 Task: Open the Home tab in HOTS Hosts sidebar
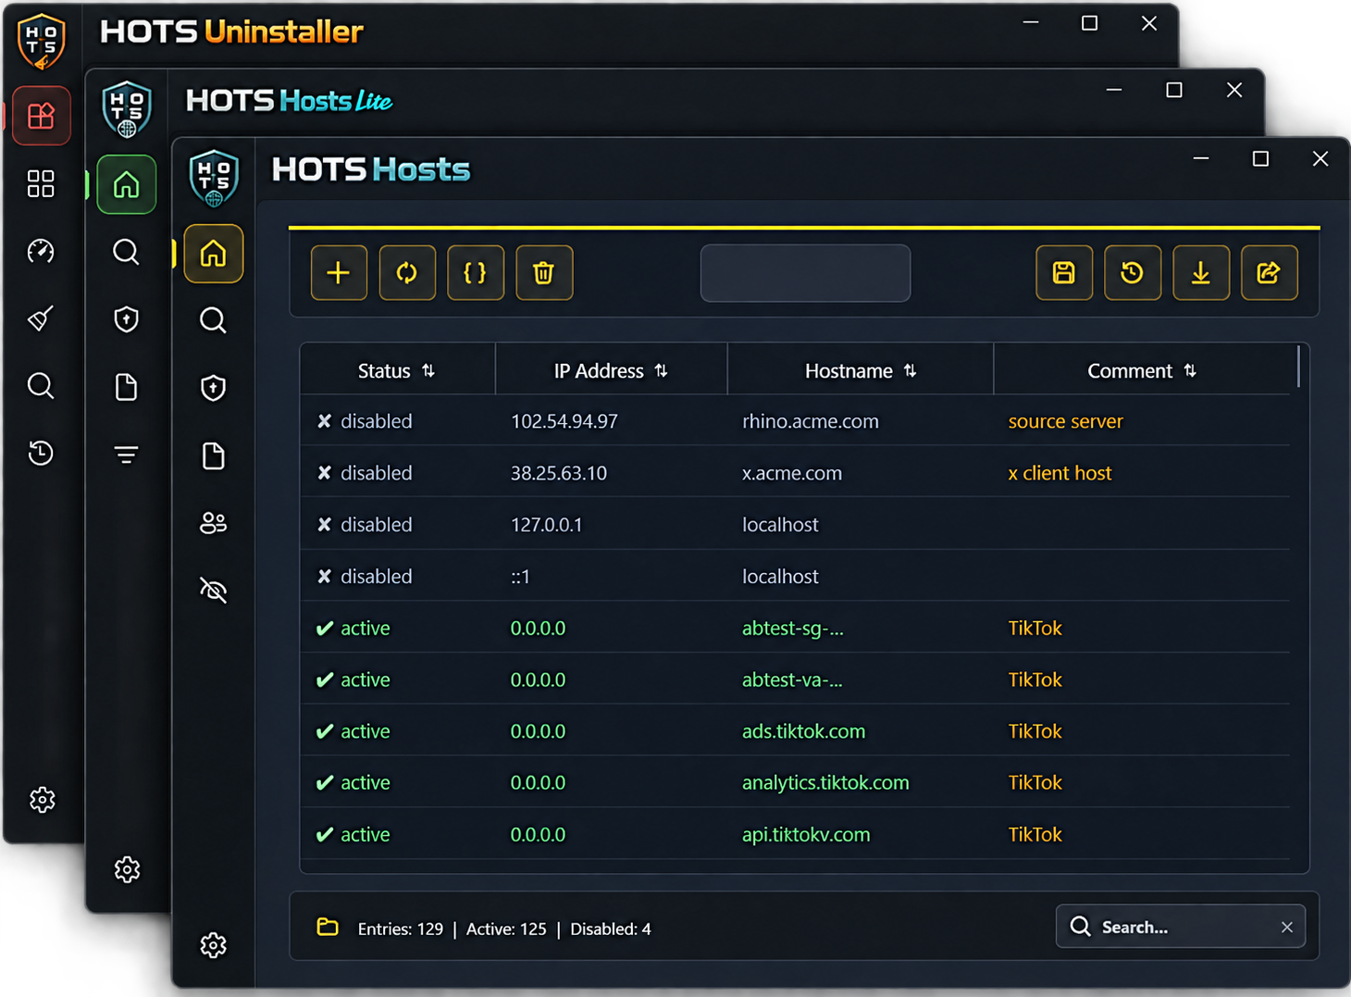214,254
